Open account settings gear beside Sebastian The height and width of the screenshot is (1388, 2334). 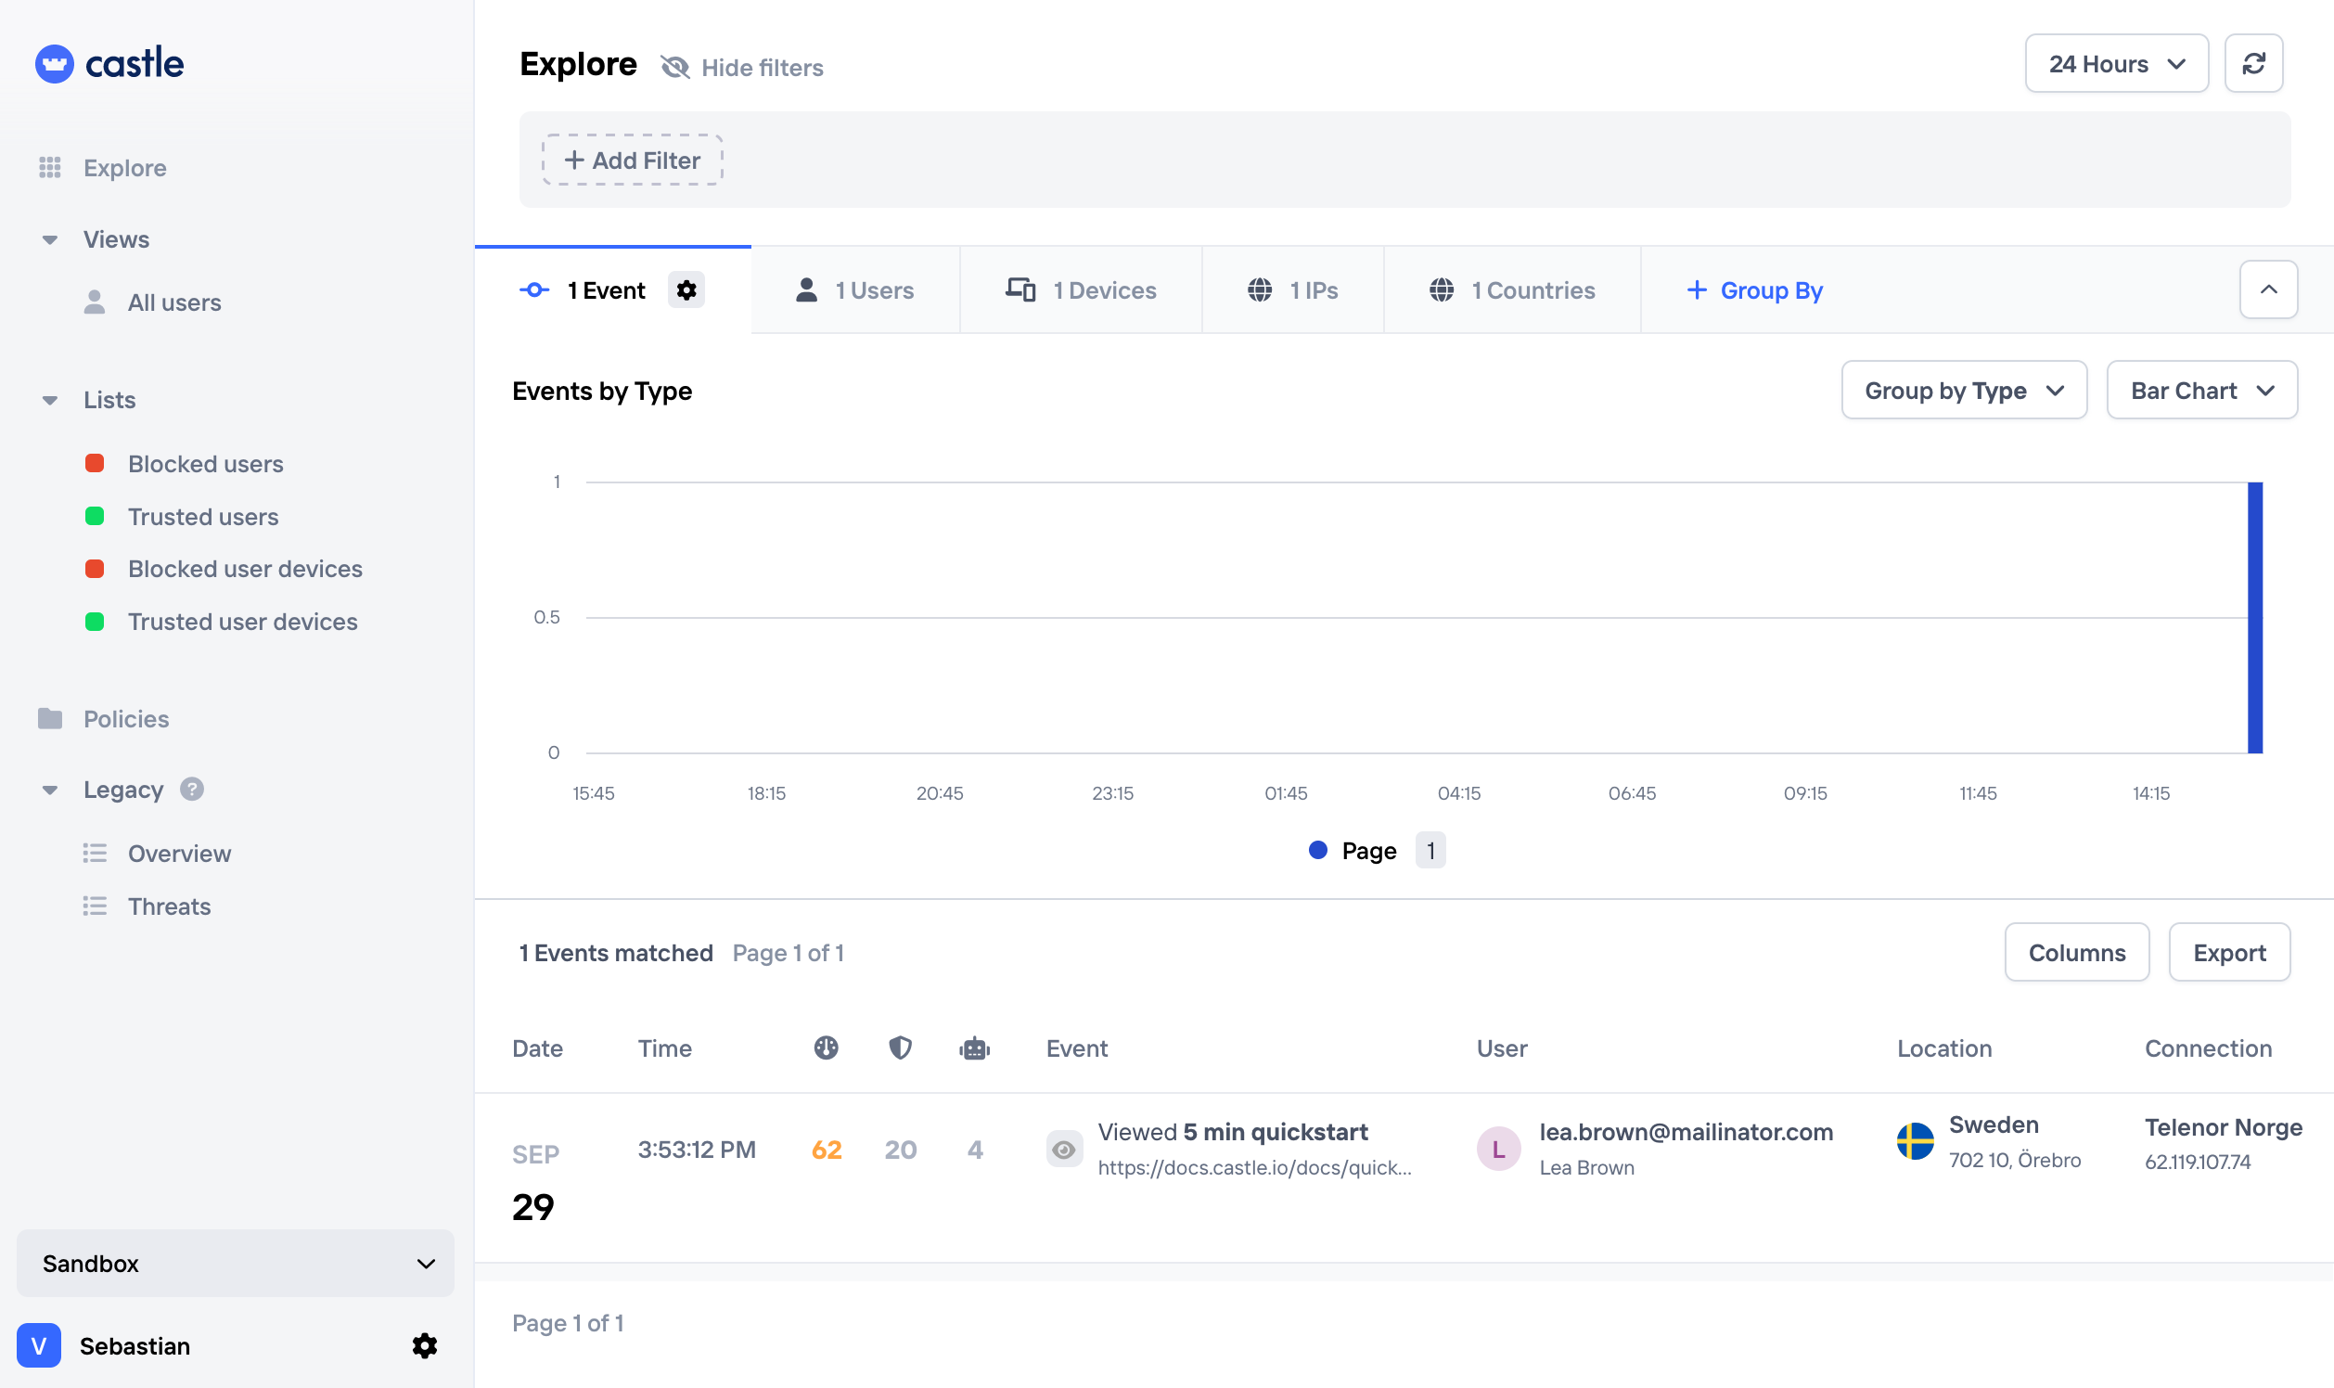coord(425,1345)
